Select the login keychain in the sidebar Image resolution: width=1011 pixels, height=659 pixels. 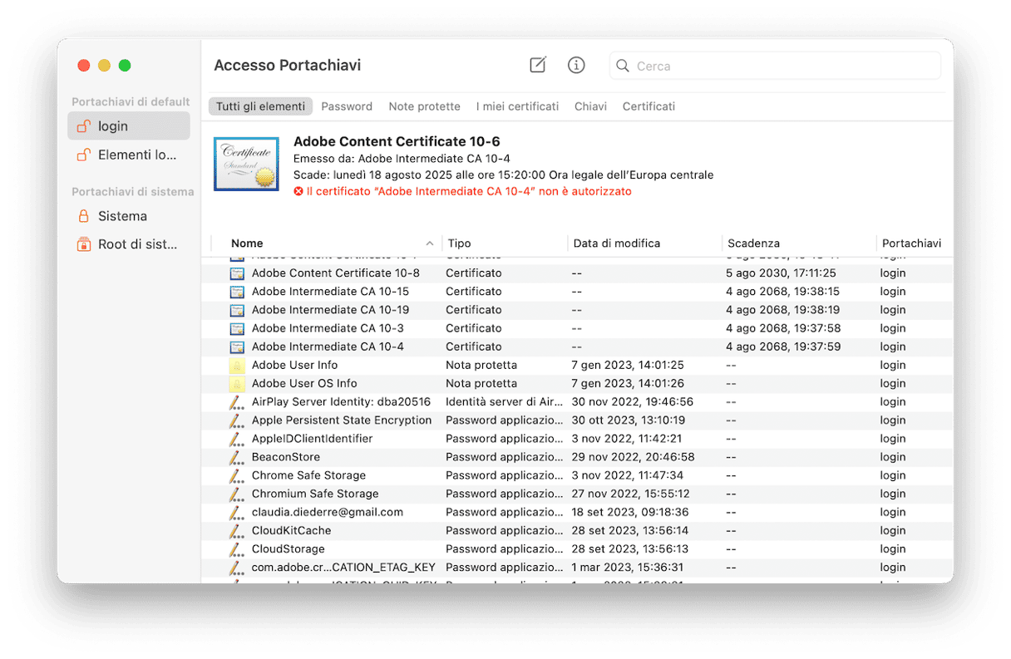129,126
